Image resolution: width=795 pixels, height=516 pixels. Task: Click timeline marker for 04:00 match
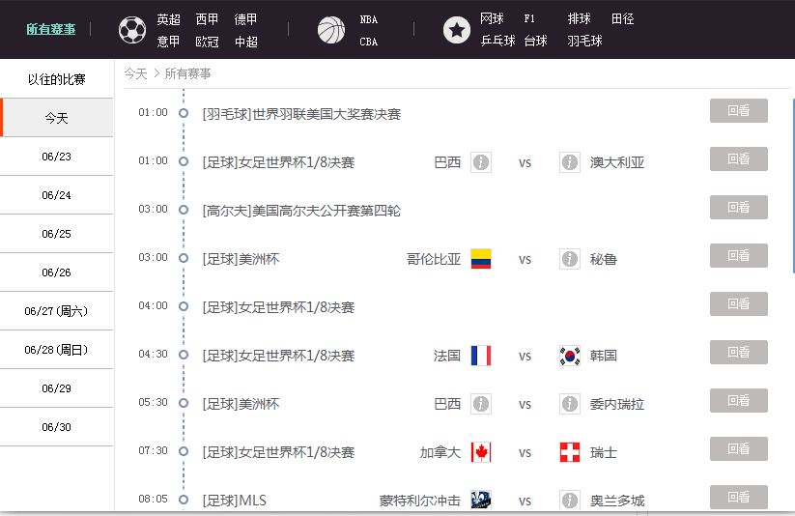pyautogui.click(x=184, y=306)
